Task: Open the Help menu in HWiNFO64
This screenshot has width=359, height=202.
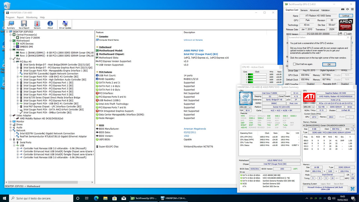Action: pyautogui.click(x=42, y=17)
